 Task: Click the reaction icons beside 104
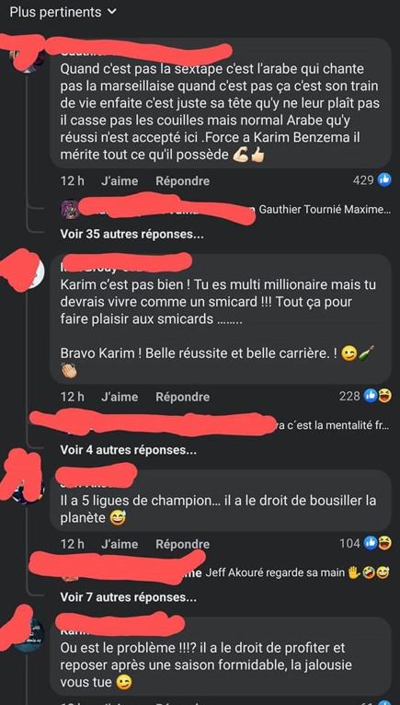tap(378, 544)
